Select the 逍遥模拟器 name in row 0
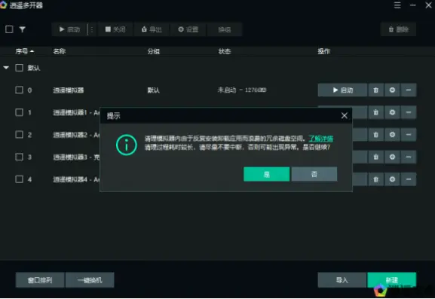The image size is (435, 299). (x=69, y=90)
